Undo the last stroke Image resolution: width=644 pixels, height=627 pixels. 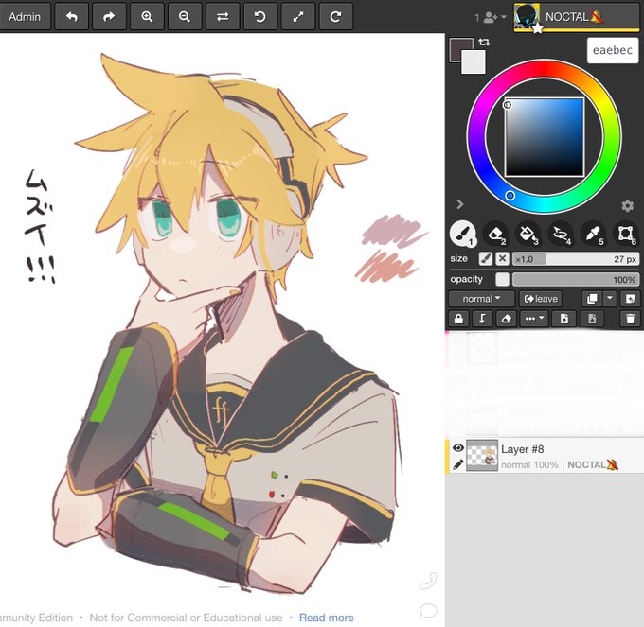pyautogui.click(x=71, y=17)
